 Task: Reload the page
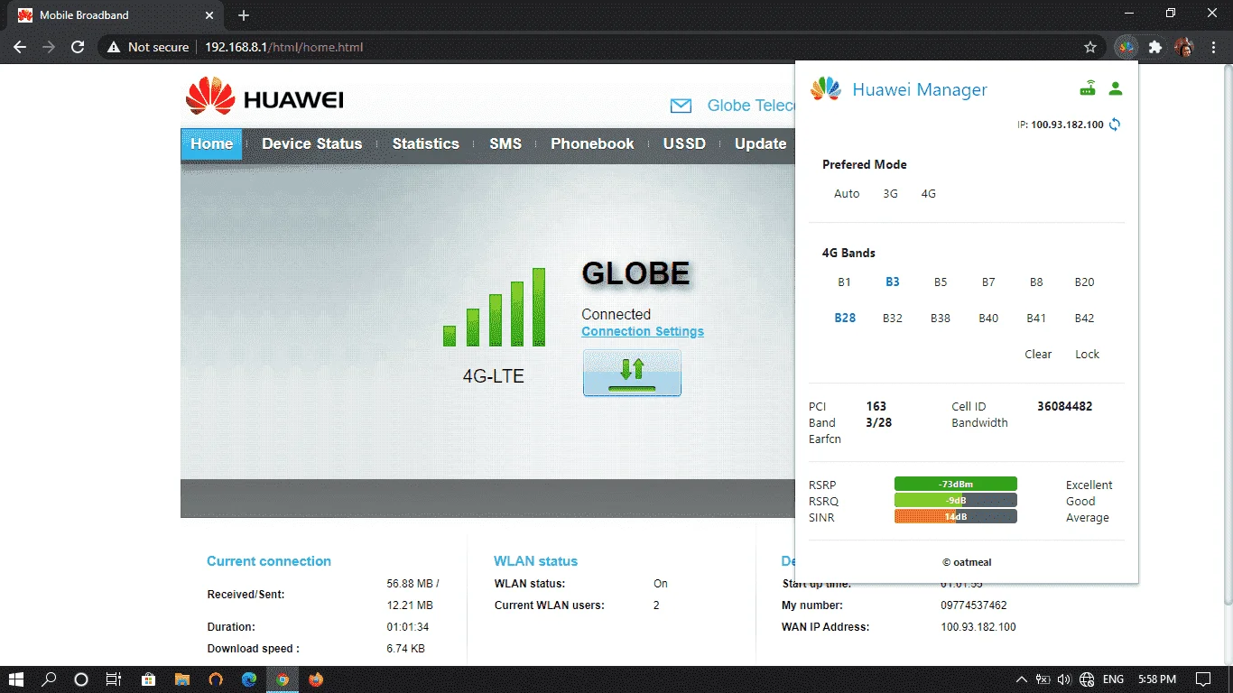click(x=78, y=47)
